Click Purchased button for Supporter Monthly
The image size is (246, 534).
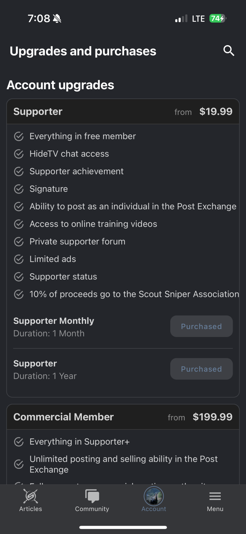201,326
